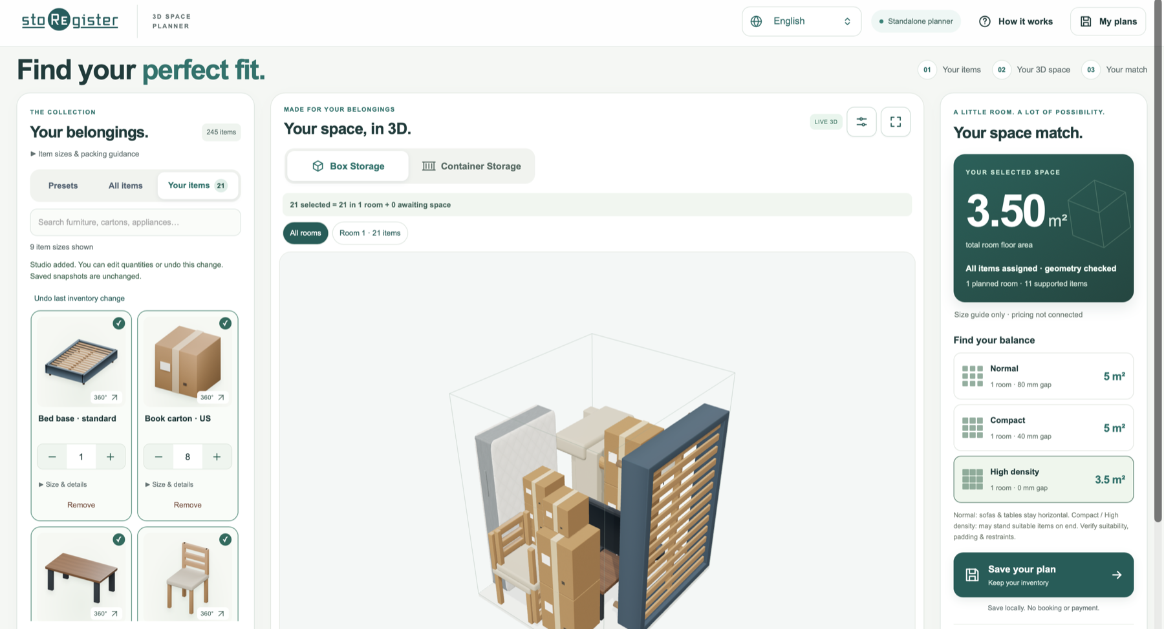Decrease Book carton quantity with minus

pos(158,457)
